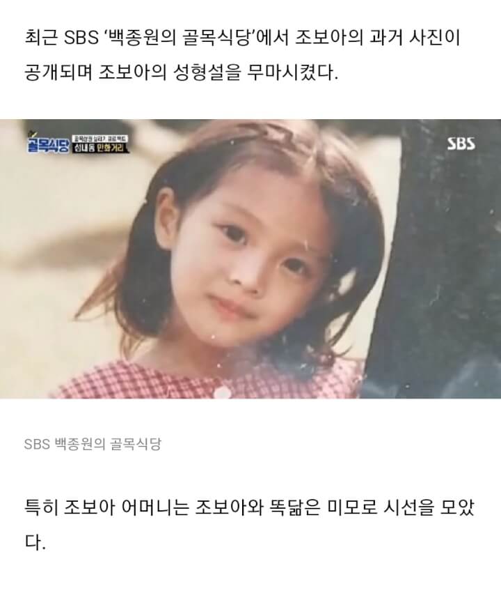Click the phrase 똑닮은 미모로 in the last paragraph

click(324, 508)
